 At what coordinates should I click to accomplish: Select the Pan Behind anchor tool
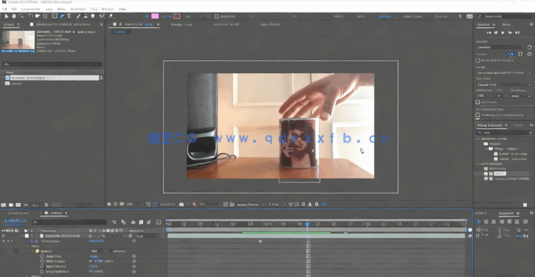(x=45, y=16)
